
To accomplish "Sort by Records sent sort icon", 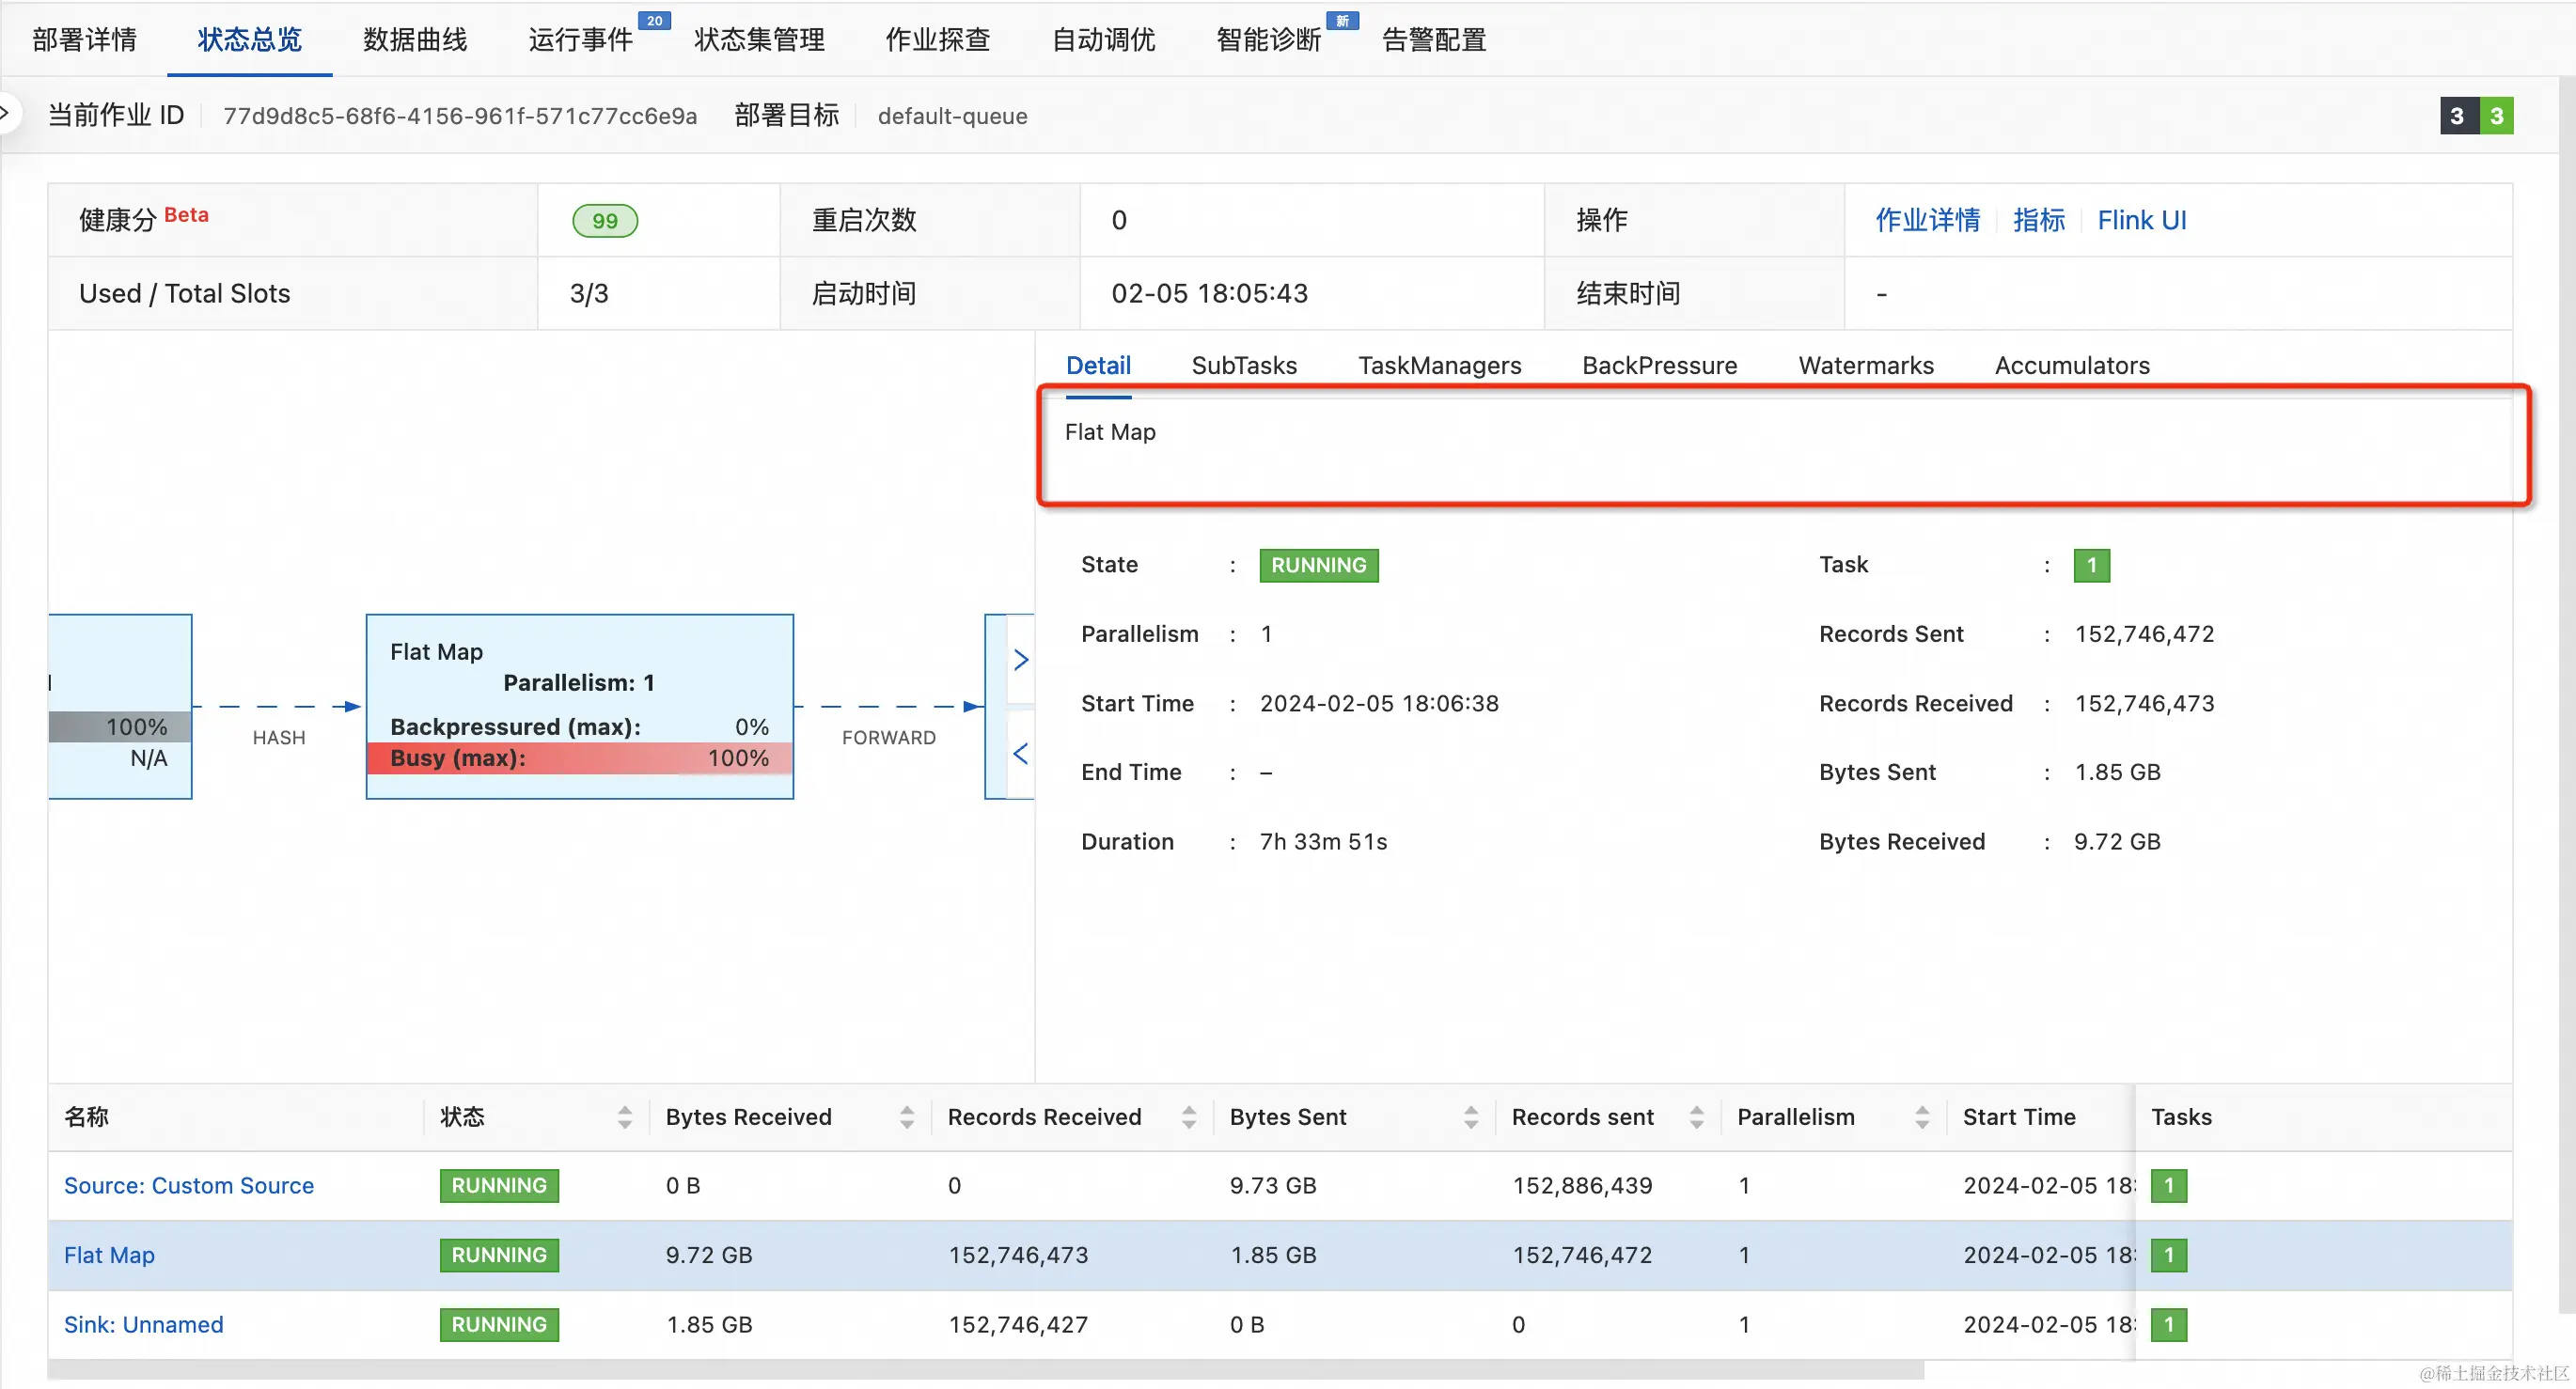I will click(1696, 1117).
